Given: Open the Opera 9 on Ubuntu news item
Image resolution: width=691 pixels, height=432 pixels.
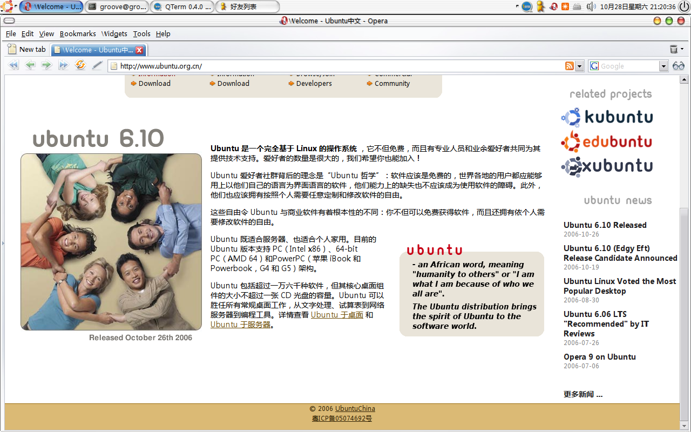Looking at the screenshot, I should (600, 357).
